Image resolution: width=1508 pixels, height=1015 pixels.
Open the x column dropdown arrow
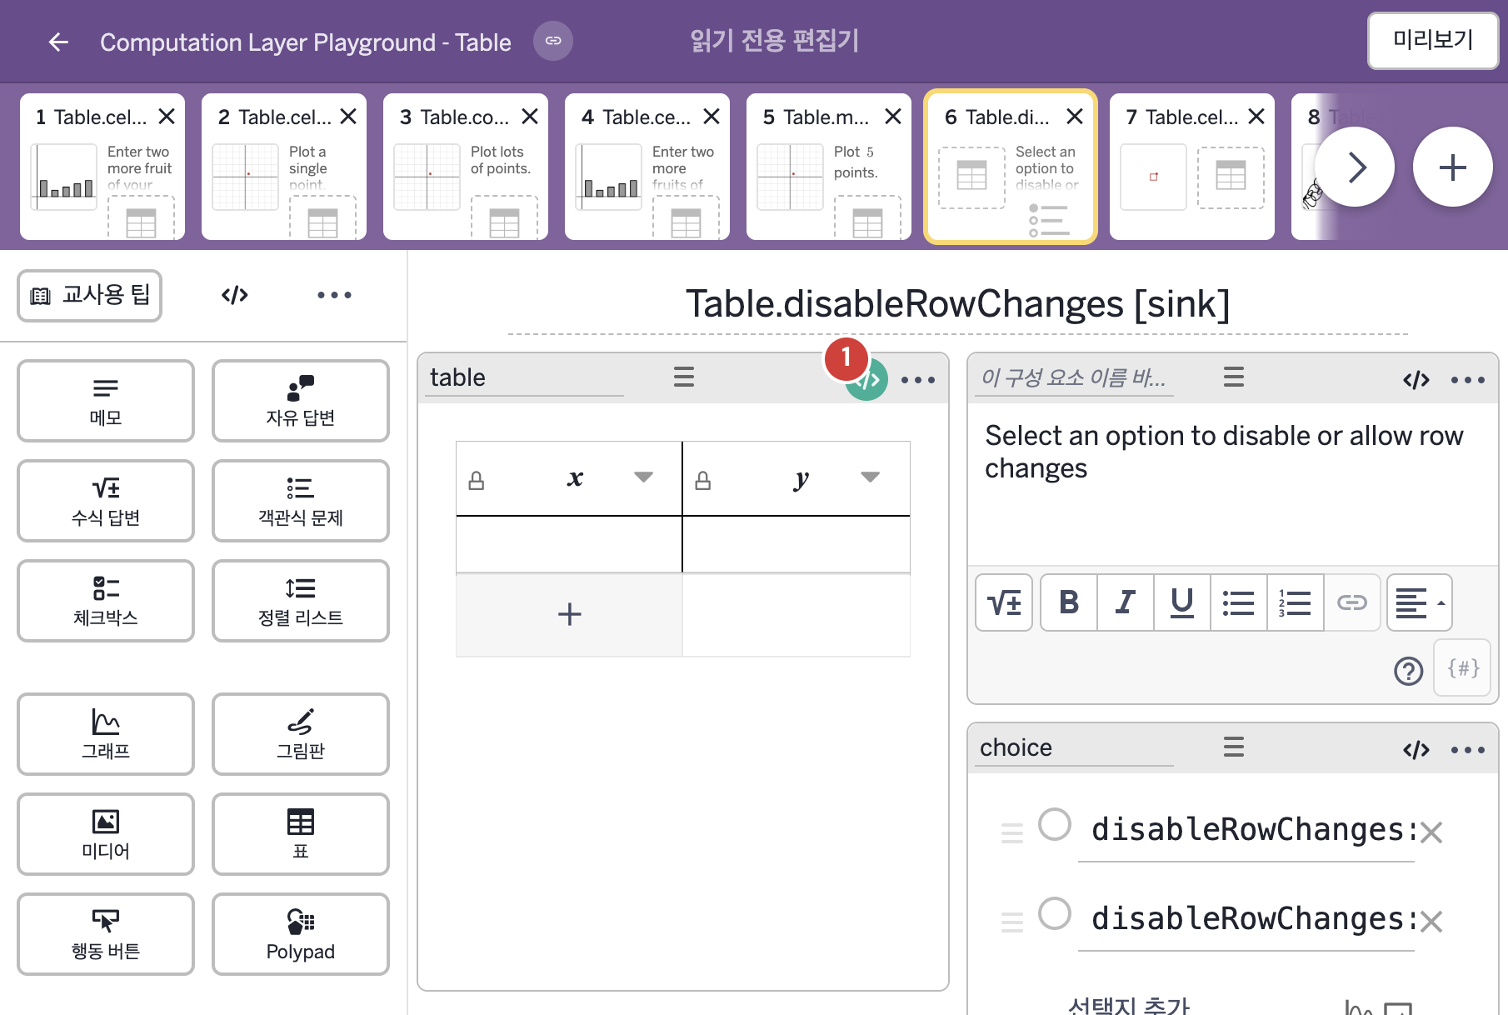point(643,477)
